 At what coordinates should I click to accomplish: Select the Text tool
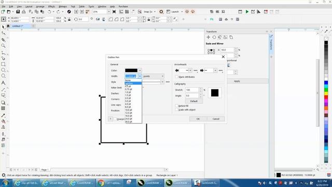[3, 83]
